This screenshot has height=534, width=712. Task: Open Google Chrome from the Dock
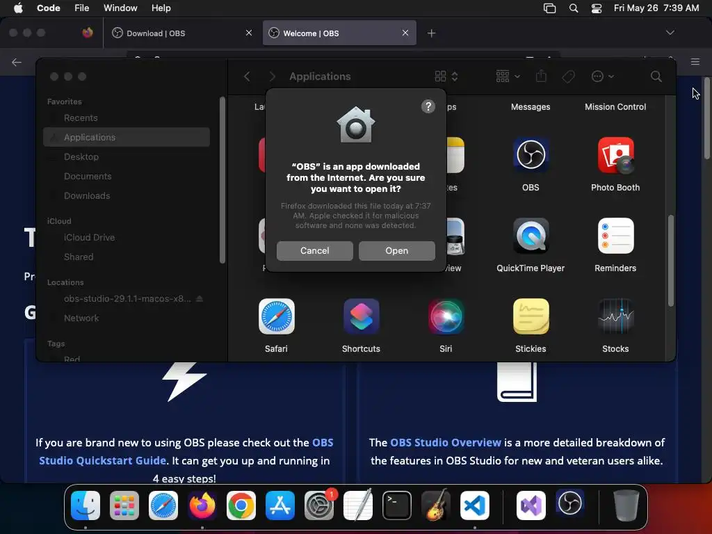point(241,505)
